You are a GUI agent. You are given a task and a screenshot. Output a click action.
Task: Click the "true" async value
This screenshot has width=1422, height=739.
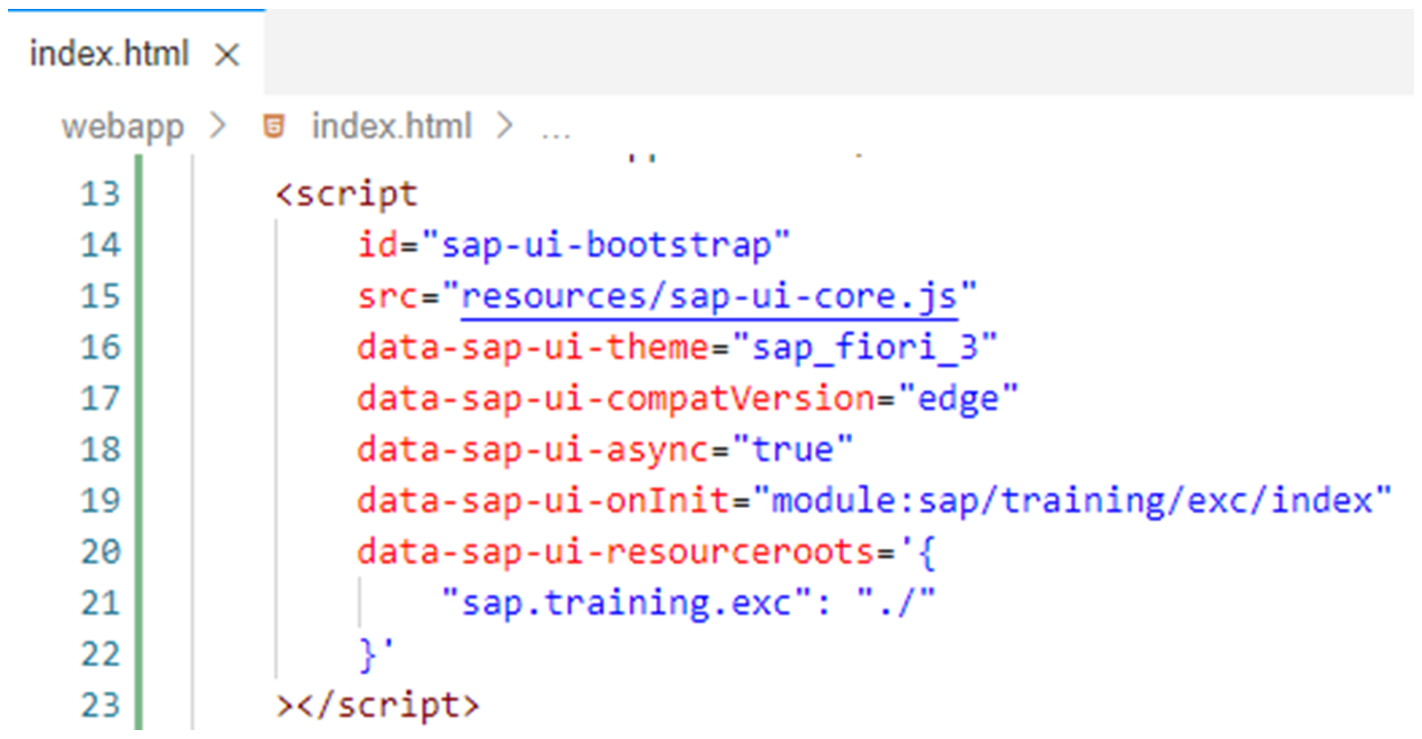pos(792,449)
